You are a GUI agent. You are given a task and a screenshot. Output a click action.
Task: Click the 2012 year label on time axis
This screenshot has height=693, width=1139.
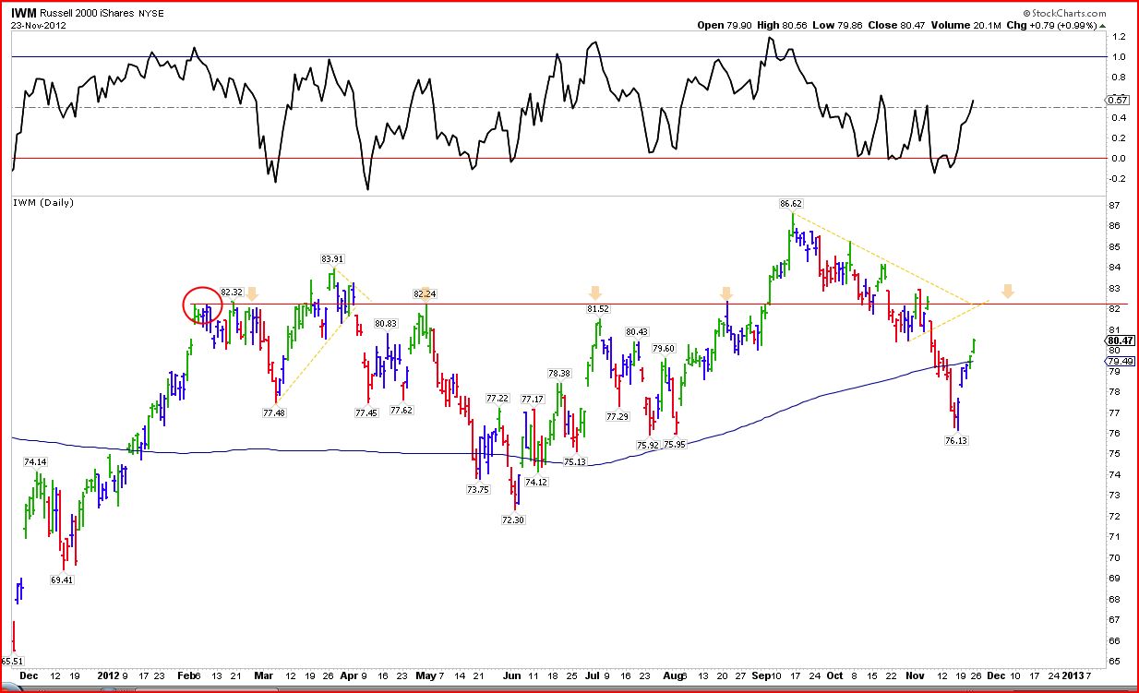pos(108,675)
